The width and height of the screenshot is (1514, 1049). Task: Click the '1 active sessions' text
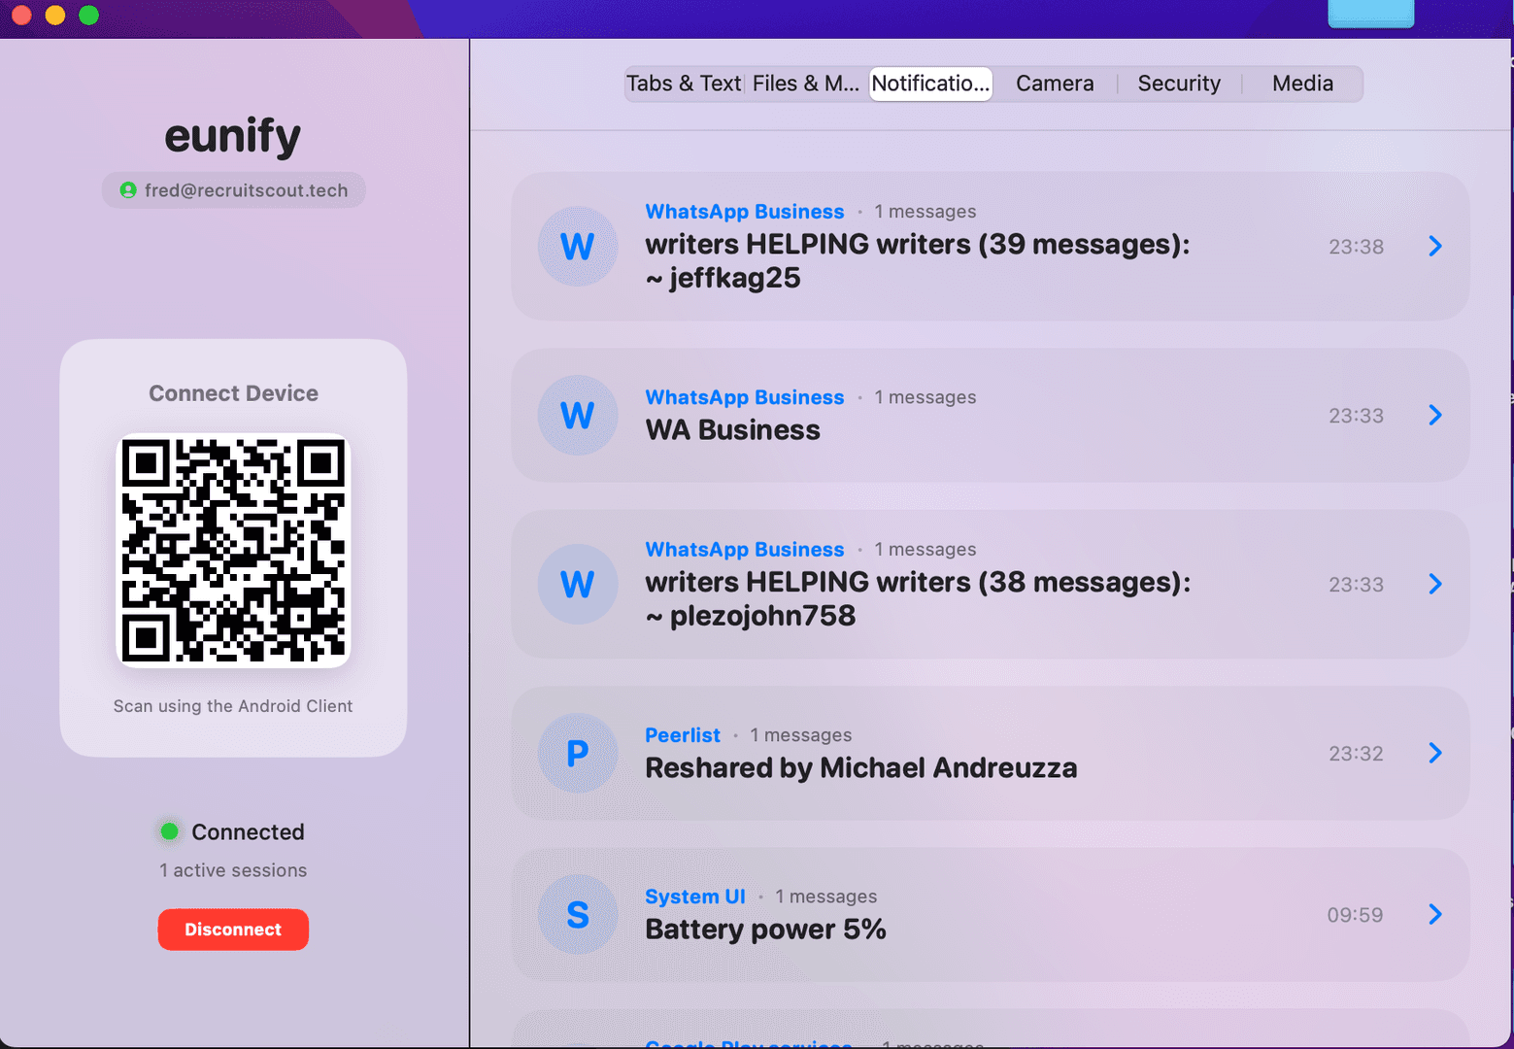[233, 870]
